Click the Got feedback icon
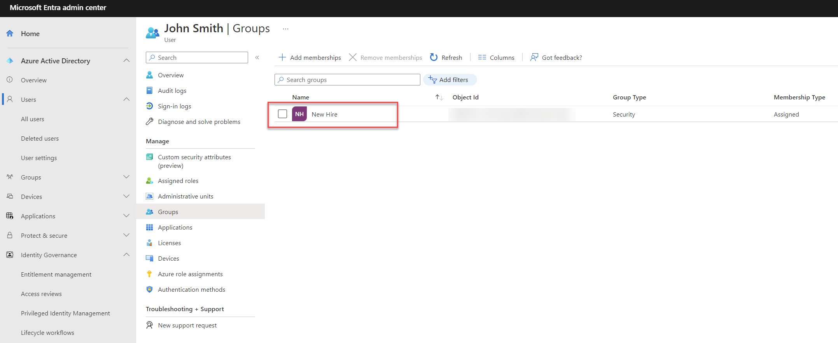This screenshot has width=838, height=343. (534, 57)
